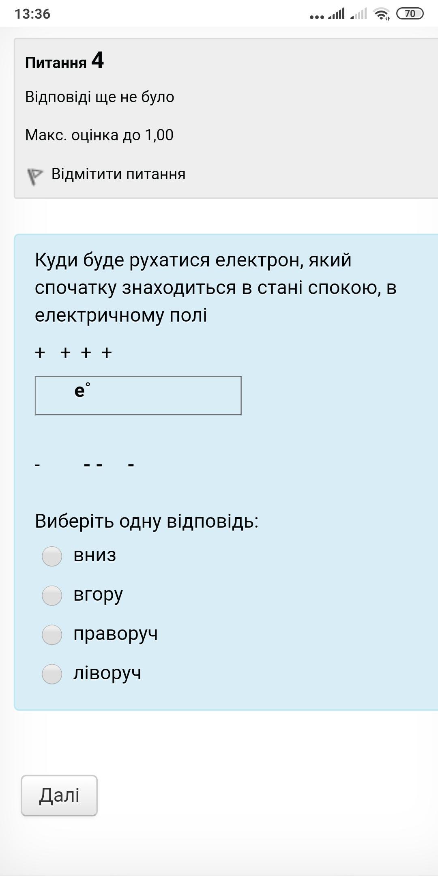Choose the праворуч radio option

point(52,635)
